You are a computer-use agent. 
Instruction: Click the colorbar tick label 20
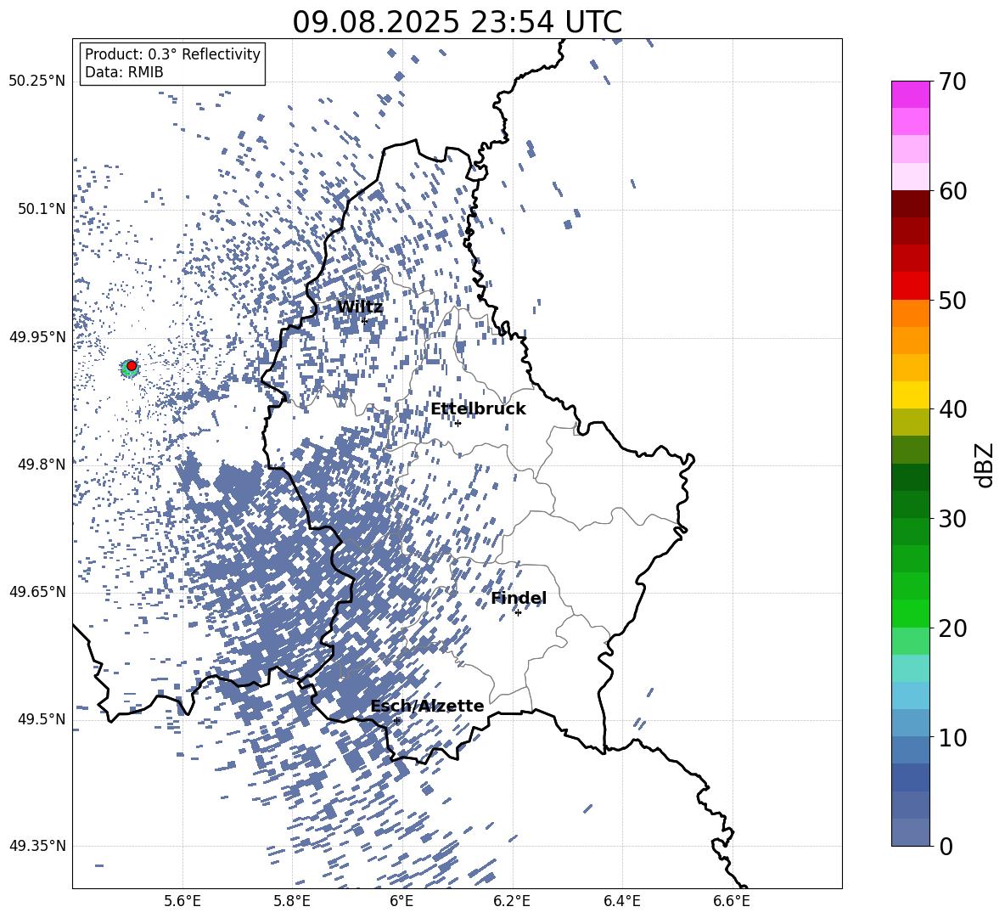[x=952, y=628]
